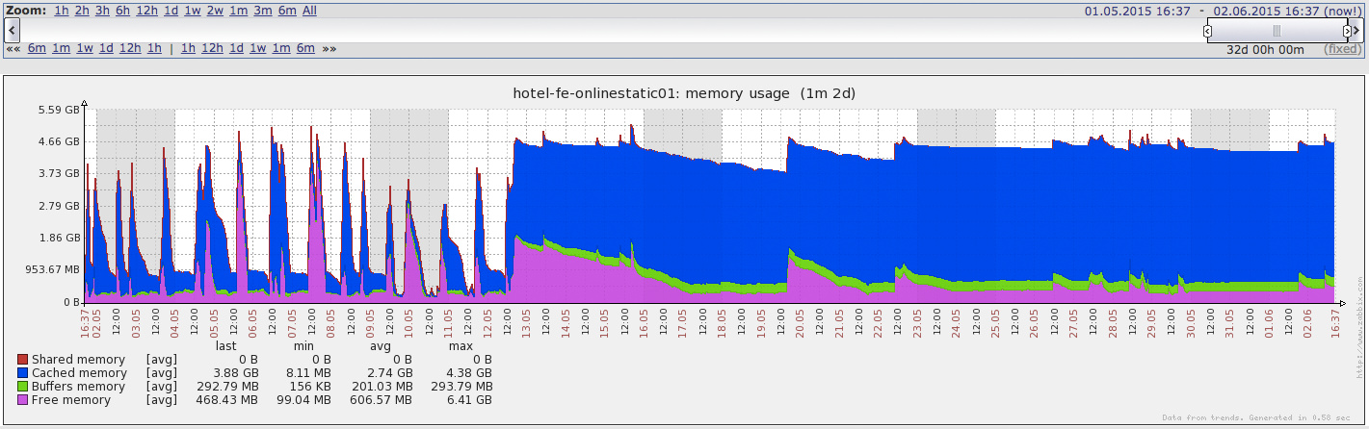
Task: Set Zoom period to 3m
Action: [x=262, y=11]
